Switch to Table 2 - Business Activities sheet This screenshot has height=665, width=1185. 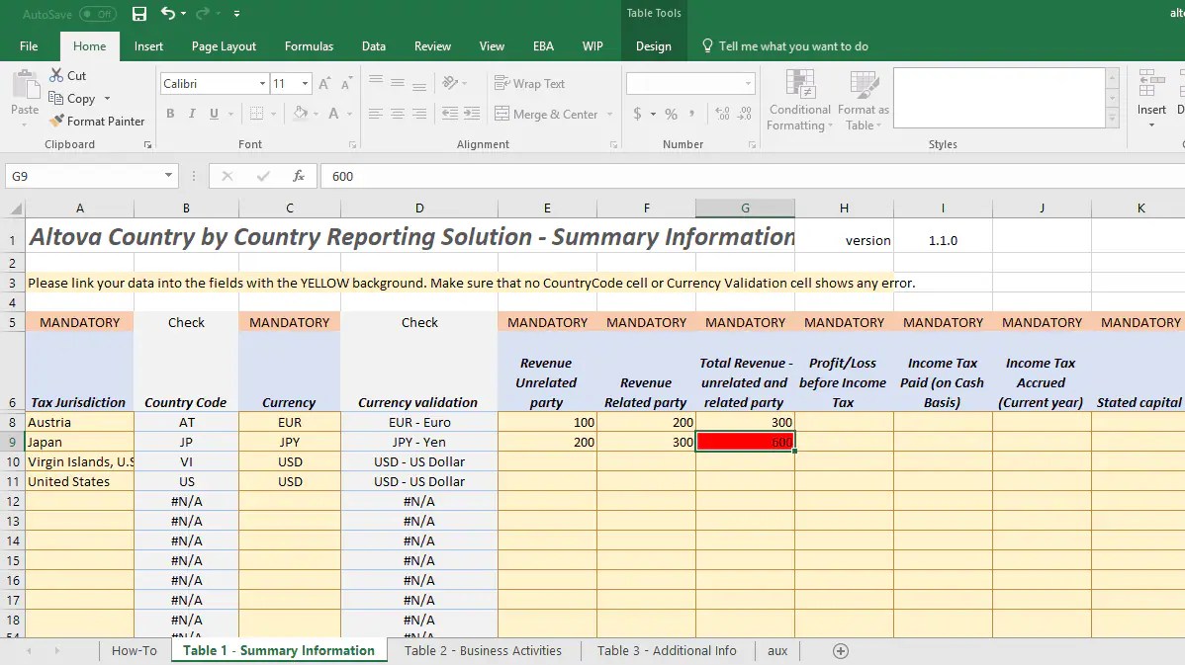point(483,650)
